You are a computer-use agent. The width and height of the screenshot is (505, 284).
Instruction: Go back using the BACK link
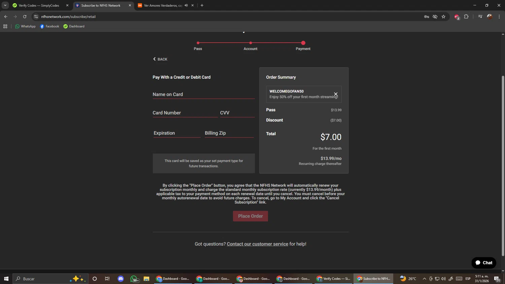click(x=160, y=59)
